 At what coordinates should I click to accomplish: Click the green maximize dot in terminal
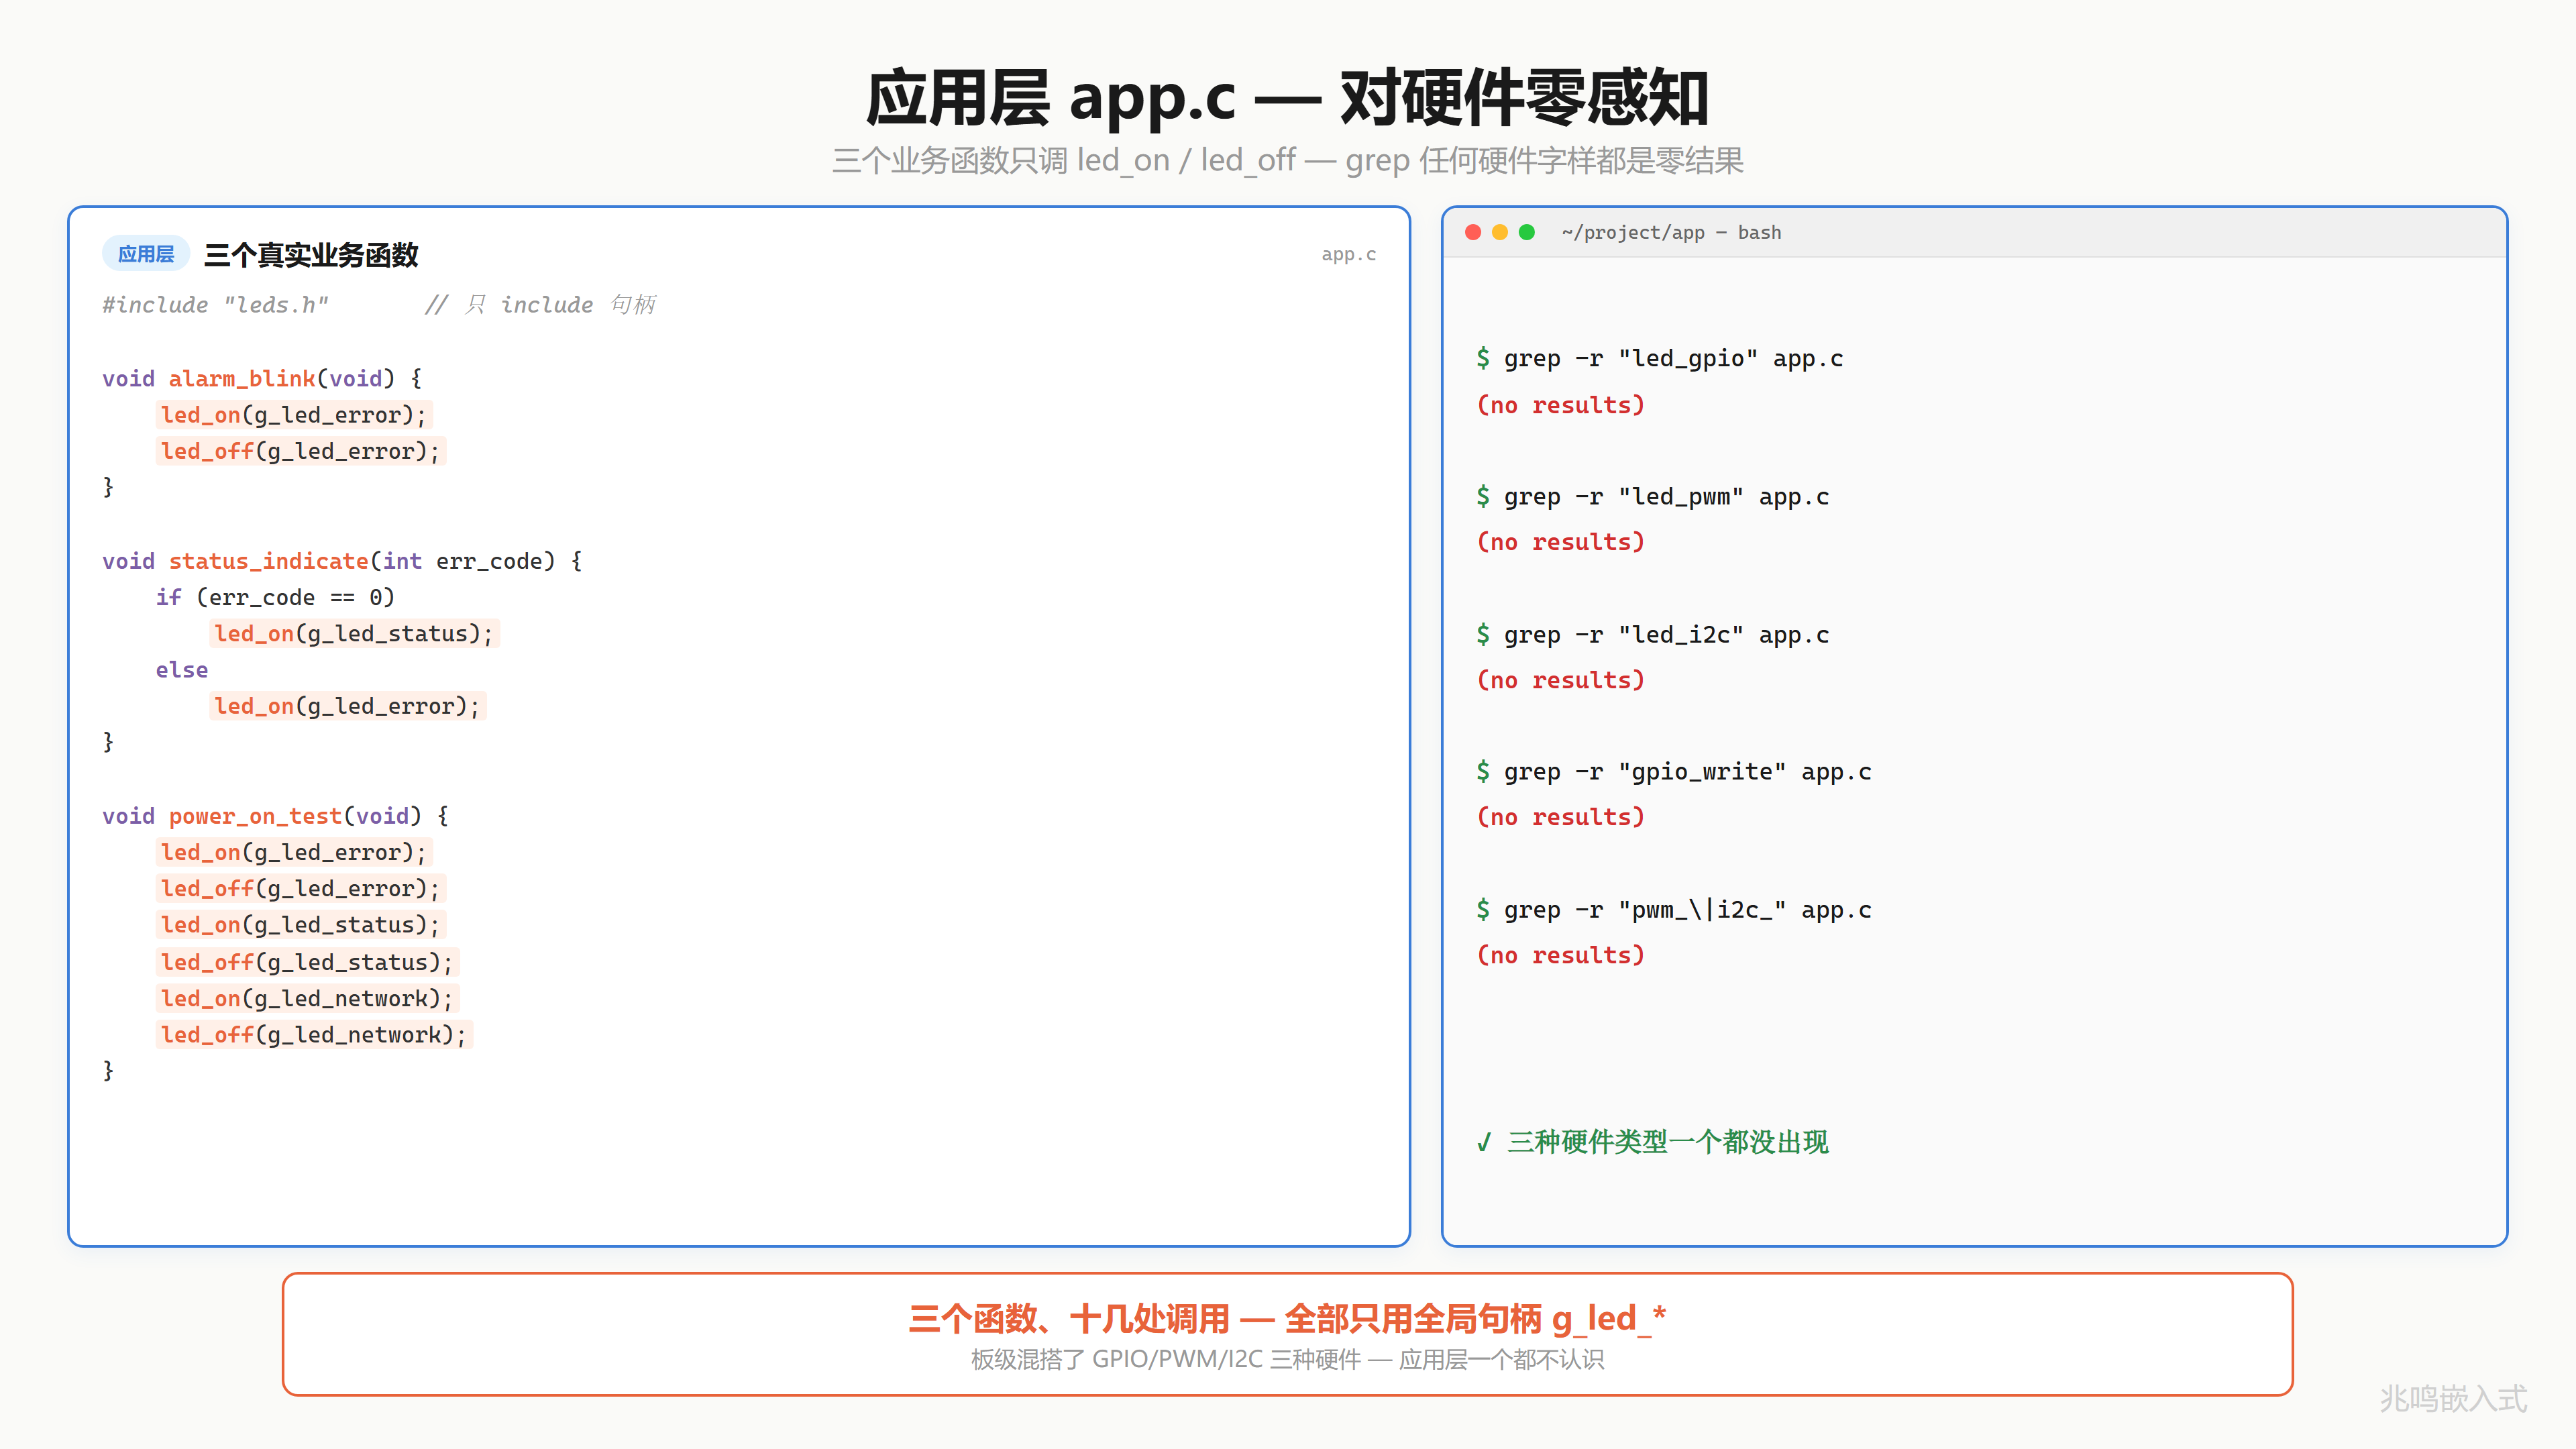tap(1527, 232)
